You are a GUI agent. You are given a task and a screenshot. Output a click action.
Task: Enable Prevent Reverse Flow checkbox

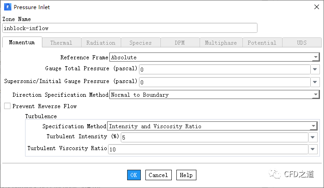pos(7,106)
